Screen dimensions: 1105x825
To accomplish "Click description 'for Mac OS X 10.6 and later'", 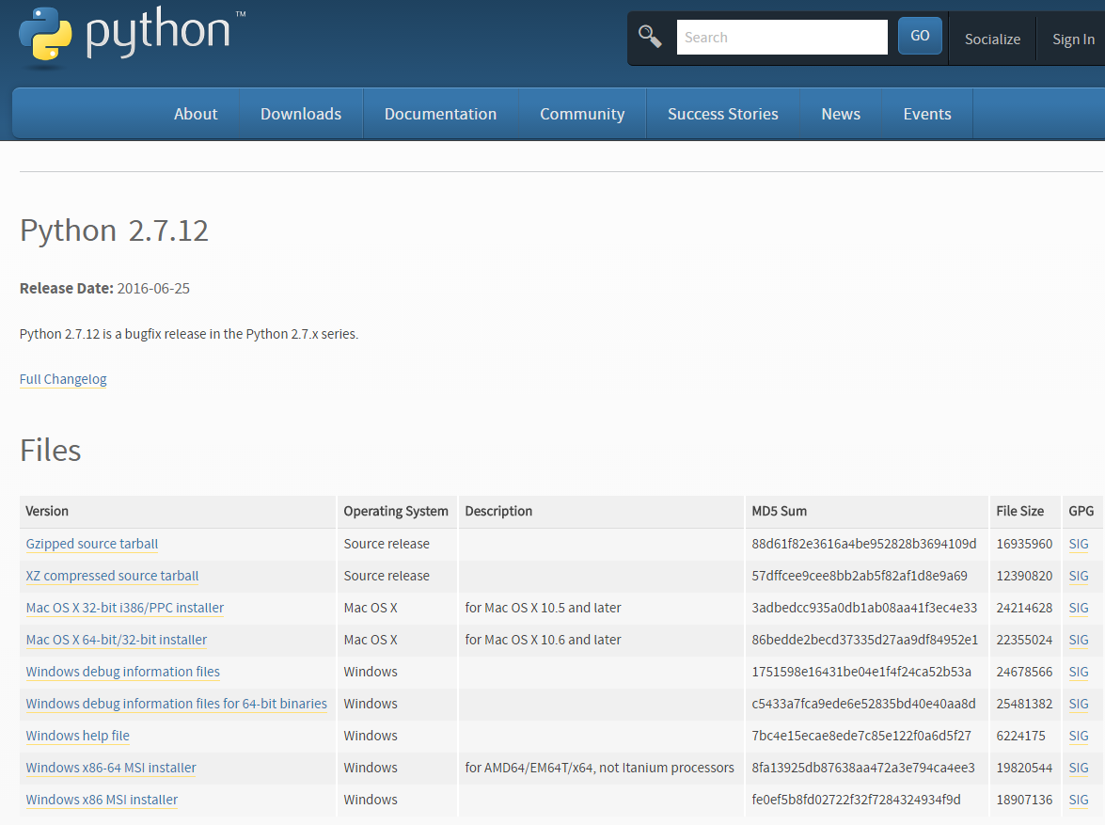I will tap(543, 640).
